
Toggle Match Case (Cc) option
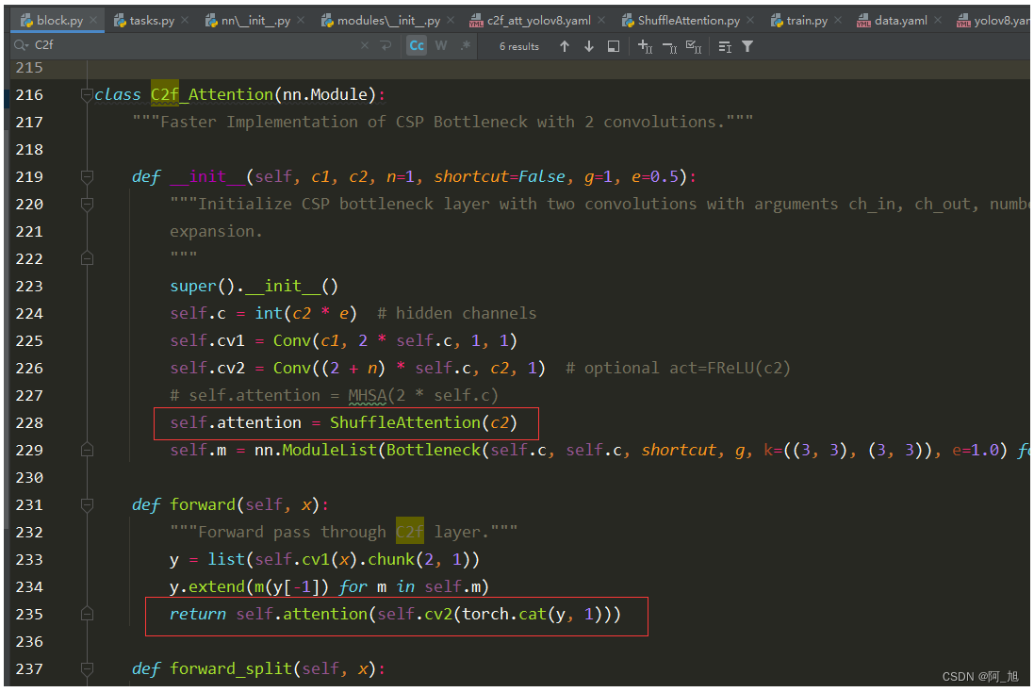pyautogui.click(x=417, y=46)
